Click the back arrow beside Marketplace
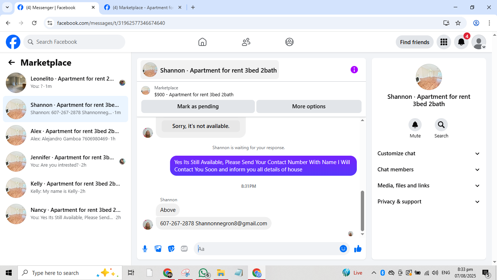This screenshot has height=280, width=497. pyautogui.click(x=12, y=63)
